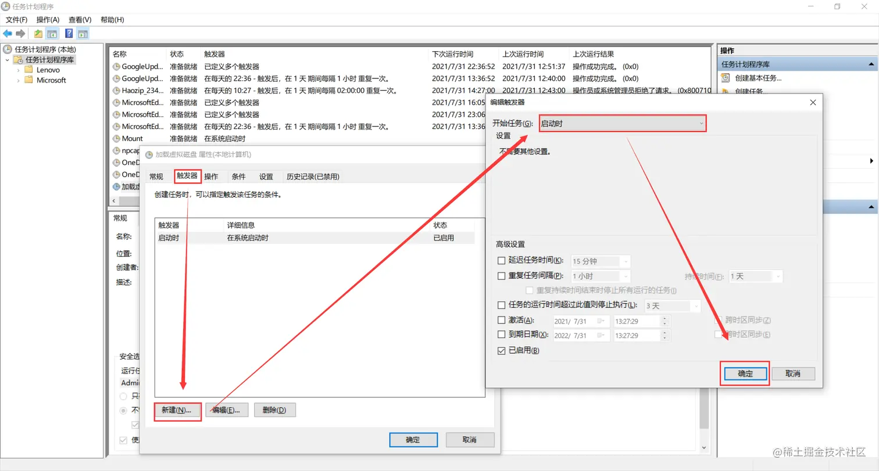The width and height of the screenshot is (879, 471).
Task: Click 确定 in the 编辑触发器 dialog
Action: coord(745,373)
